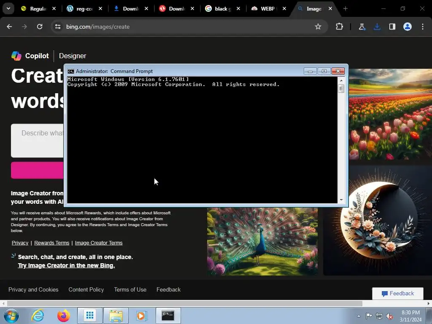Image resolution: width=432 pixels, height=324 pixels.
Task: Open media player icon on taskbar
Action: [x=142, y=316]
